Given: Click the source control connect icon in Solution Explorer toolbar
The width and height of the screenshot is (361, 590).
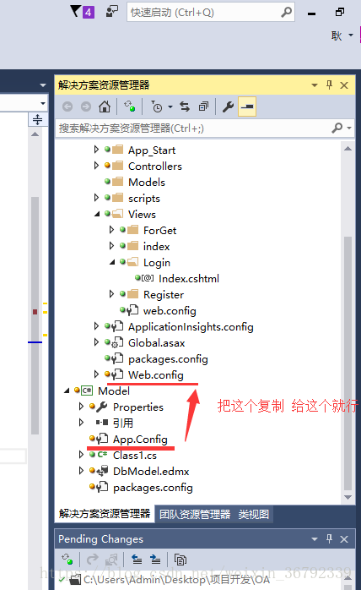Looking at the screenshot, I should click(x=130, y=107).
